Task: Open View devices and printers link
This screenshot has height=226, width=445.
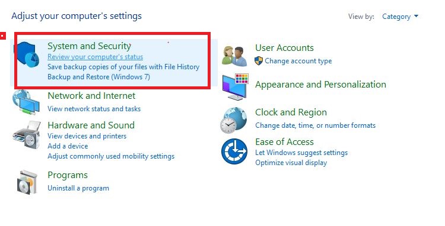Action: click(x=87, y=135)
